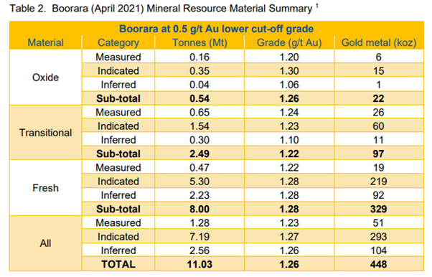This screenshot has width=432, height=277.
Task: Click Transitional Sub-total tonnes 2.49
Action: (199, 154)
